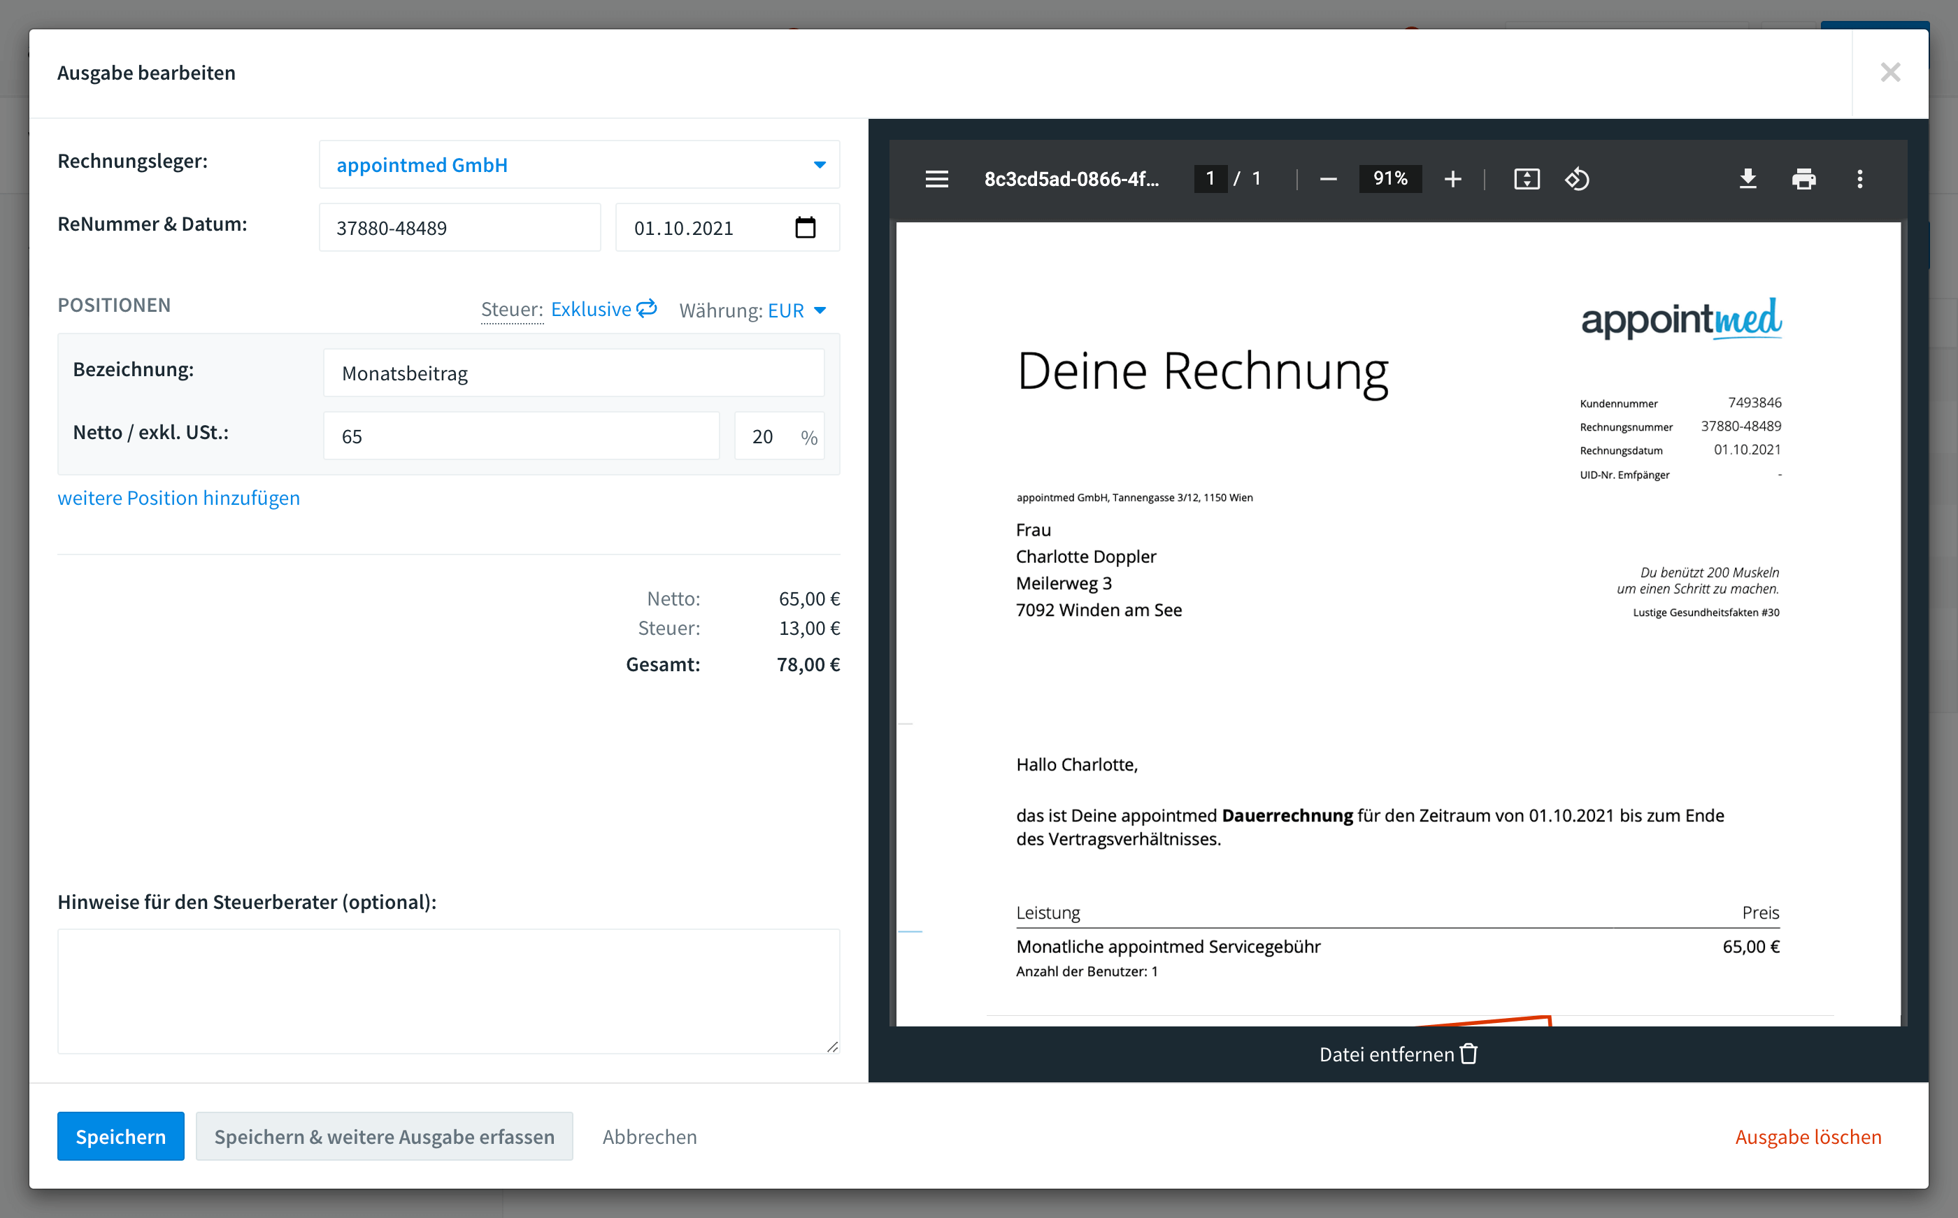Click the rotation/history icon in PDF viewer
This screenshot has width=1958, height=1218.
[x=1576, y=180]
